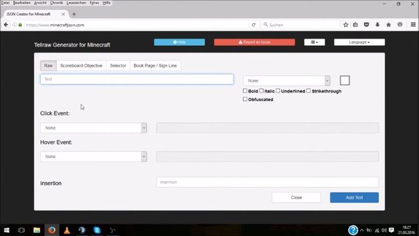Open the Chronik menu

click(56, 3)
